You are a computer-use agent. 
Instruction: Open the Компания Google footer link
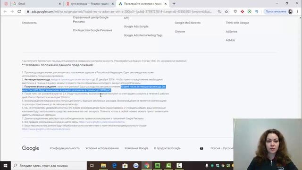[x=136, y=148]
